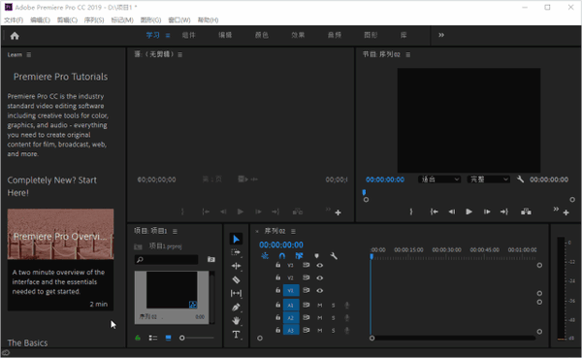Solo audio track A2
This screenshot has height=358, width=582.
(334, 318)
